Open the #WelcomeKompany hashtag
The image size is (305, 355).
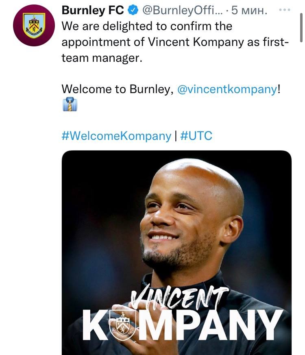[116, 136]
